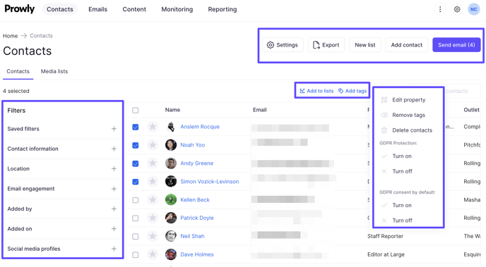The width and height of the screenshot is (486, 267).
Task: Create a New list
Action: pyautogui.click(x=364, y=45)
